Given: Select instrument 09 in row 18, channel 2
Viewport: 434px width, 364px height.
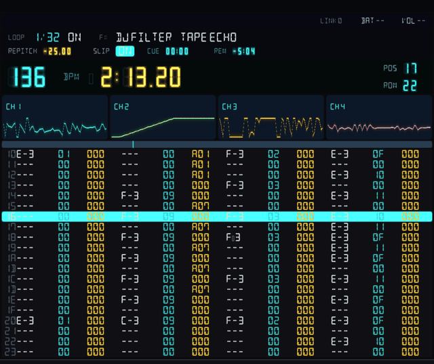Looking at the screenshot, I should (x=169, y=237).
